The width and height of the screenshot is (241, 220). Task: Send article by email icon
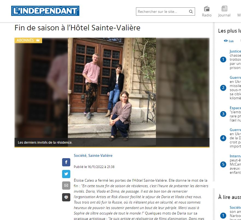point(66,186)
